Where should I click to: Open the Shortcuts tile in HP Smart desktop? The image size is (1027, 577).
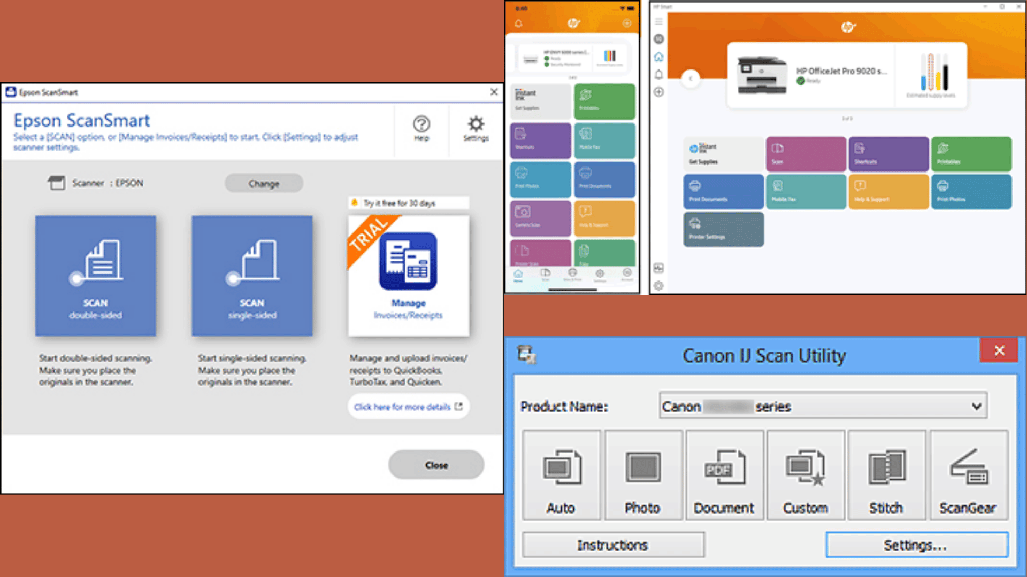[888, 154]
